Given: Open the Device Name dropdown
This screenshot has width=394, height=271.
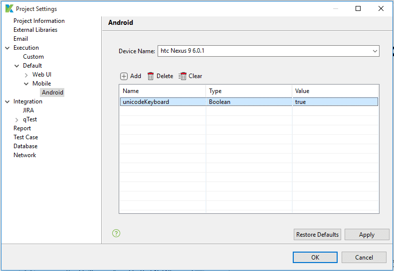Looking at the screenshot, I should 375,51.
